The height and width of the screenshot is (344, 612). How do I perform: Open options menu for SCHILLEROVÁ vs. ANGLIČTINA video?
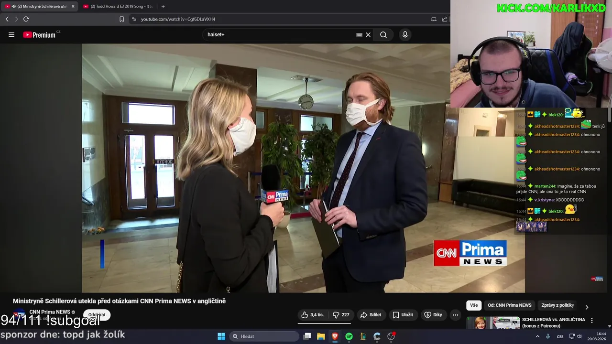[x=592, y=321]
